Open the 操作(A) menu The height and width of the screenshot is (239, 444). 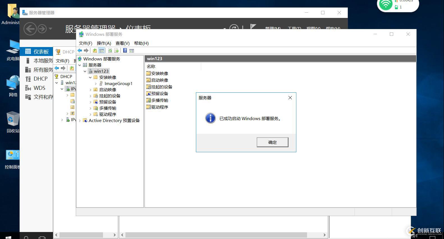(x=104, y=43)
